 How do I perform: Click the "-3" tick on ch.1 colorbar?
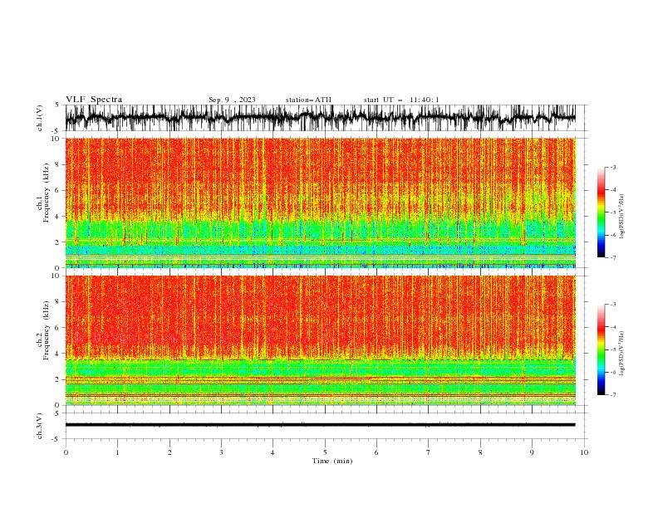(612, 167)
